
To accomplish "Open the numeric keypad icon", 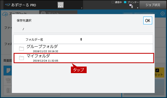I will pyautogui.click(x=61, y=5).
